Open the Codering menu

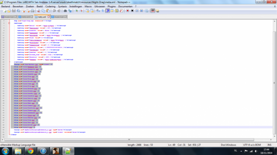(50, 6)
